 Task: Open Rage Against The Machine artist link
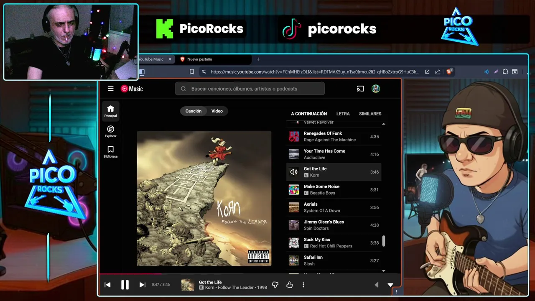pos(330,140)
